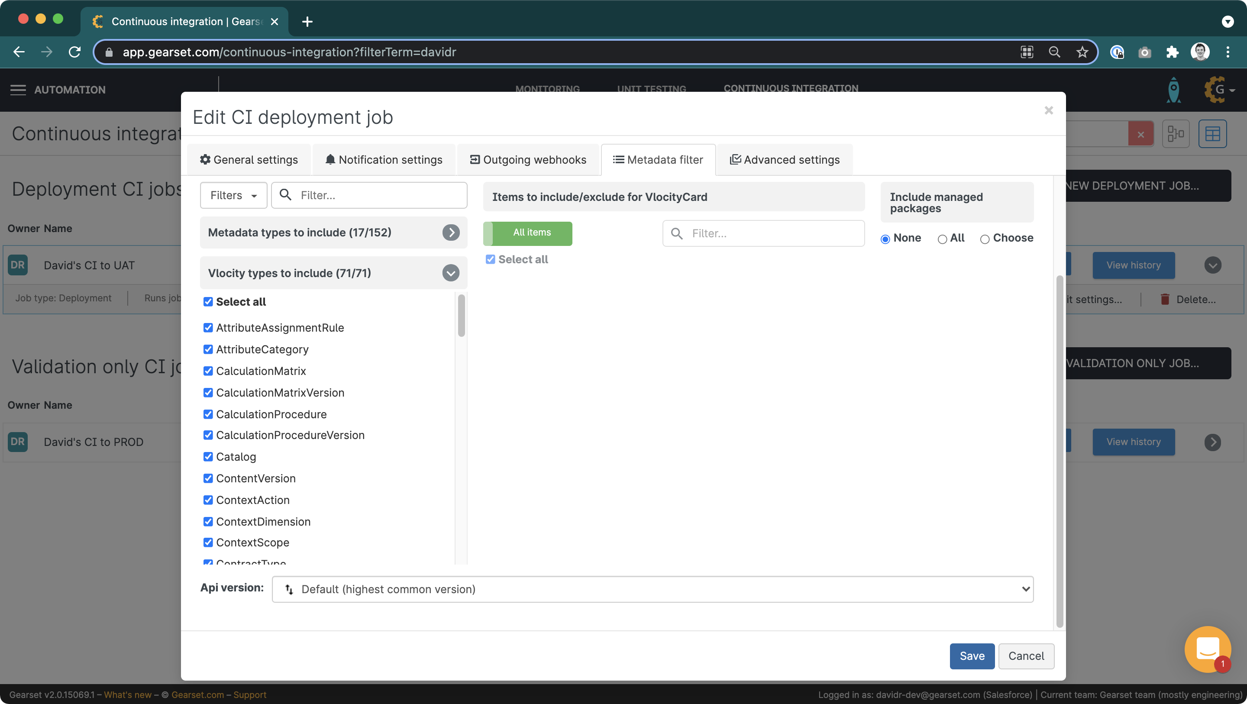Click the Vlocity types list scrollbar

(461, 315)
